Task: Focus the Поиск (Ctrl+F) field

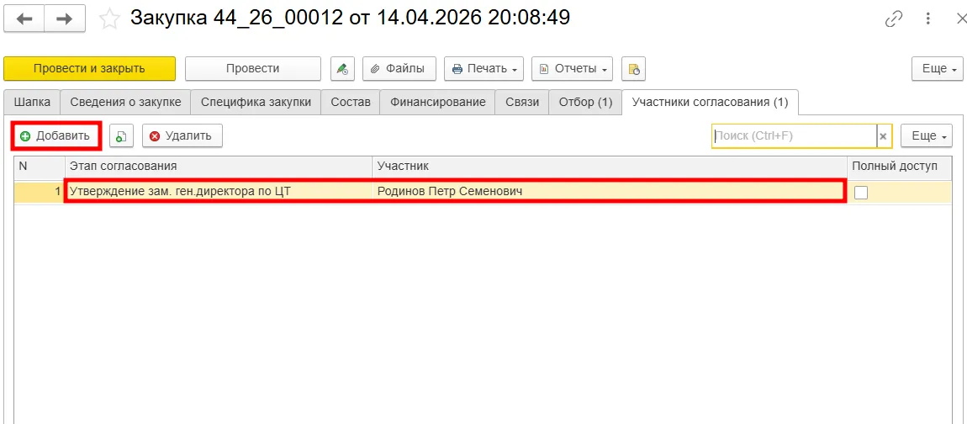Action: click(794, 135)
